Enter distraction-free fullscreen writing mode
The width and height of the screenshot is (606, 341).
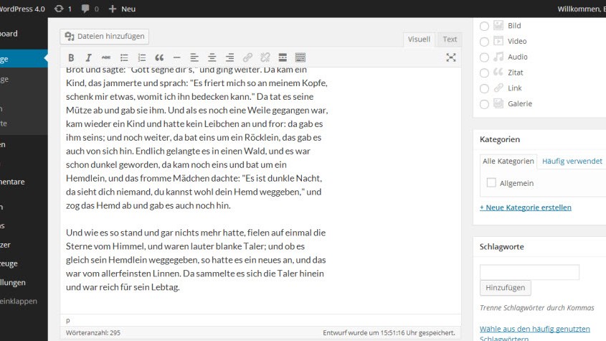(x=450, y=57)
